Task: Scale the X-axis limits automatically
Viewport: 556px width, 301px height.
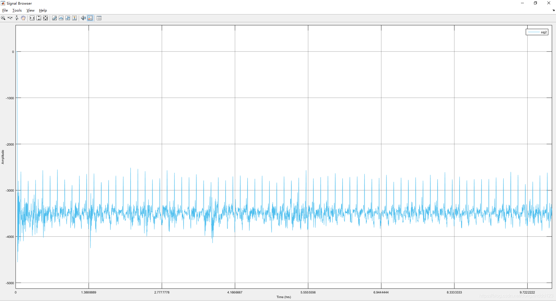Action: pyautogui.click(x=32, y=18)
